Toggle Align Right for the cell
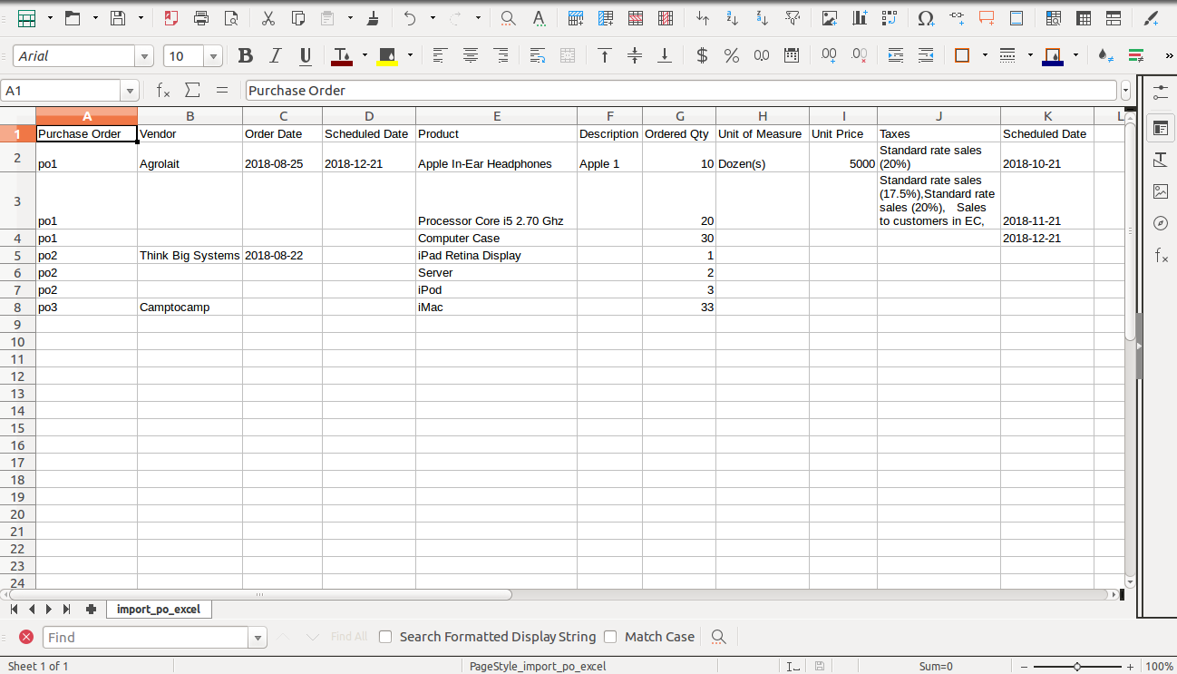This screenshot has width=1177, height=674. coord(500,56)
